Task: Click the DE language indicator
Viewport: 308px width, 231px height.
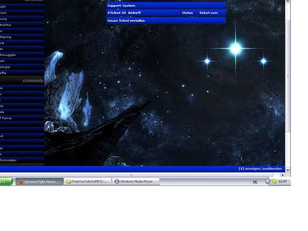Action: [255, 182]
